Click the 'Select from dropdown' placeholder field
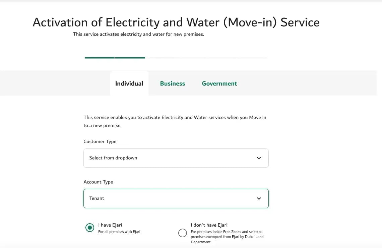 (113, 158)
